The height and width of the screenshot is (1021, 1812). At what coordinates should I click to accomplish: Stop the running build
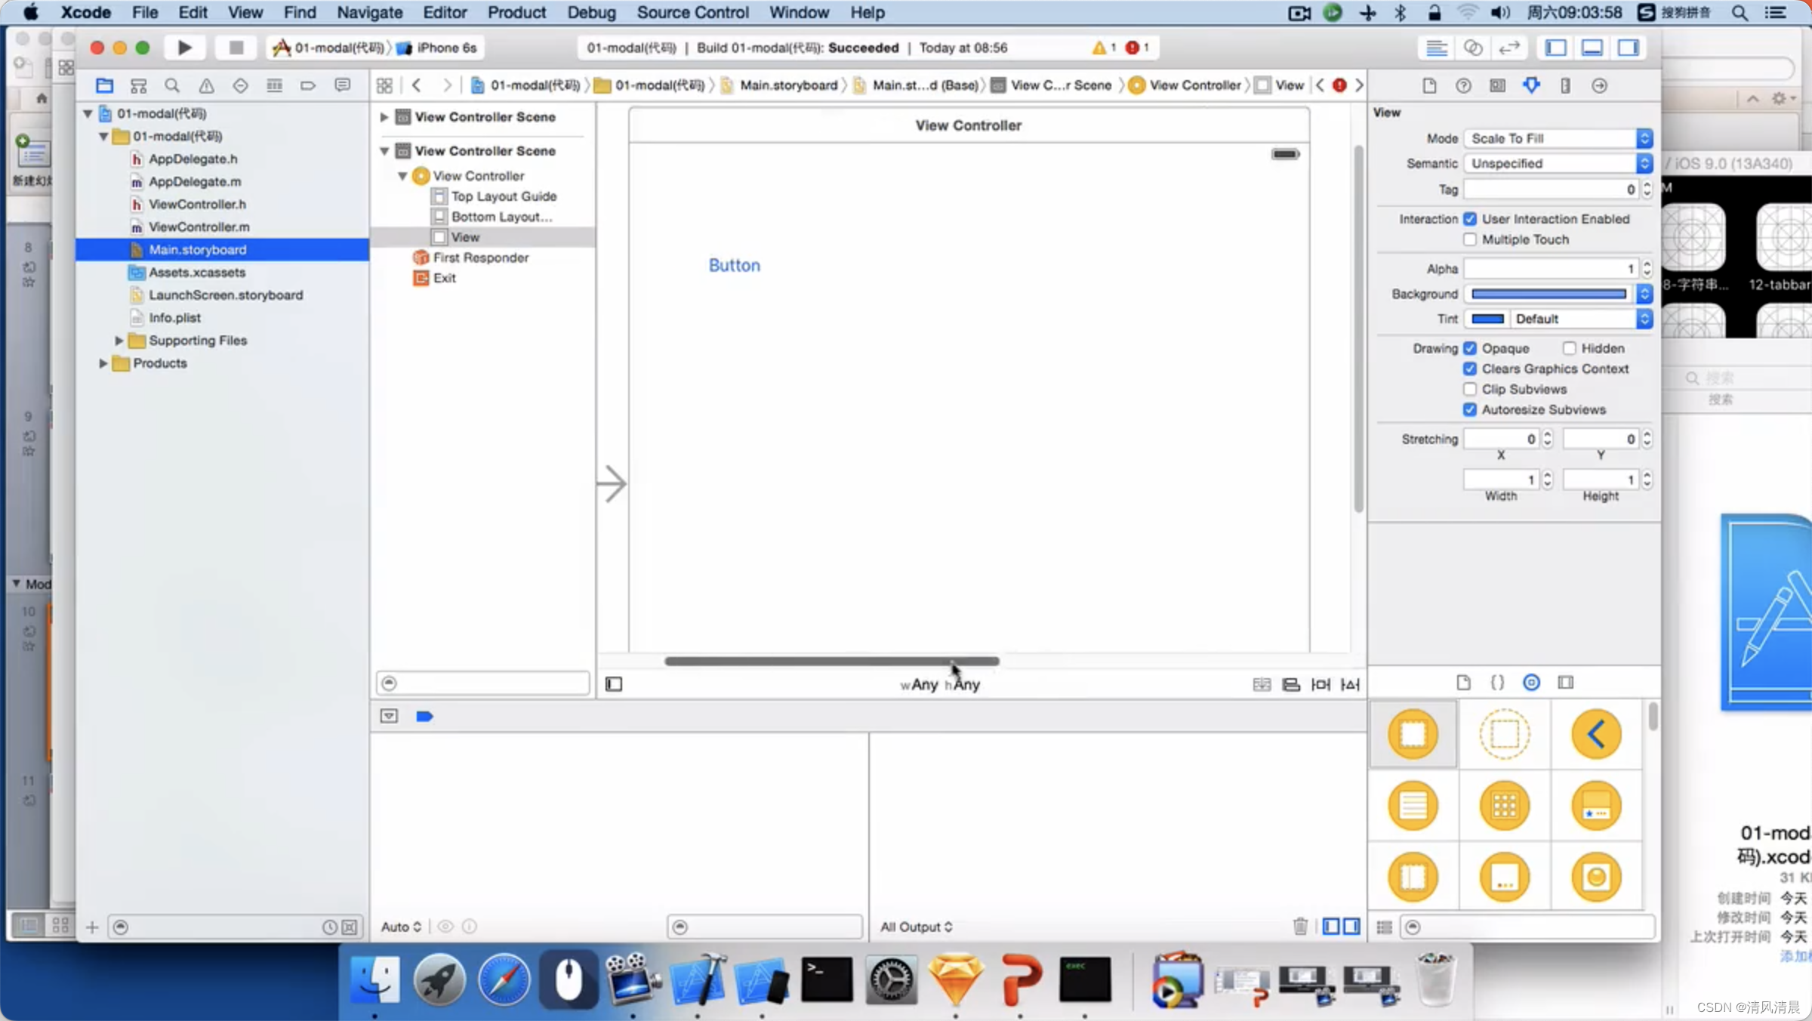click(236, 48)
